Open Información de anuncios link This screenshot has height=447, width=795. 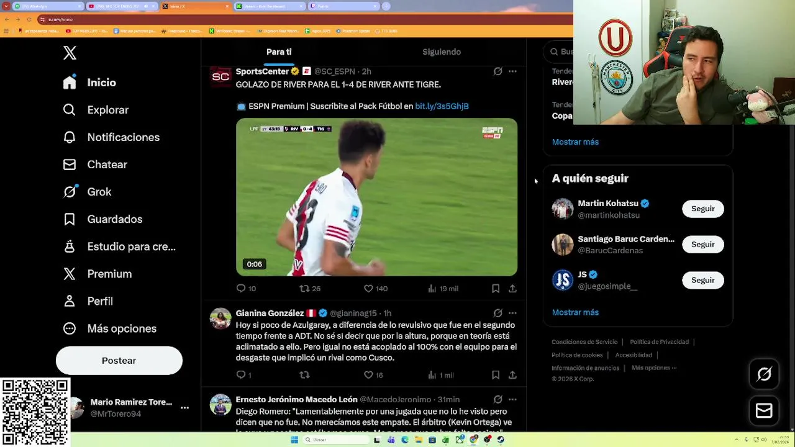[x=585, y=368]
